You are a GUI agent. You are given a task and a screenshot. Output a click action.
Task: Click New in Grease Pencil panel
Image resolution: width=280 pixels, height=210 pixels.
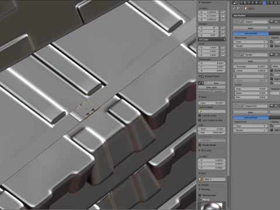(x=215, y=83)
